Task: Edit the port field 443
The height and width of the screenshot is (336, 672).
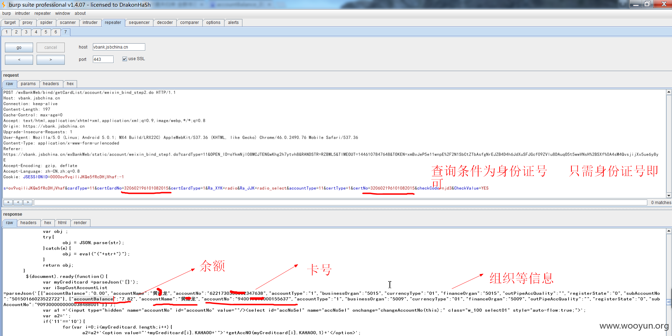Action: pos(103,59)
